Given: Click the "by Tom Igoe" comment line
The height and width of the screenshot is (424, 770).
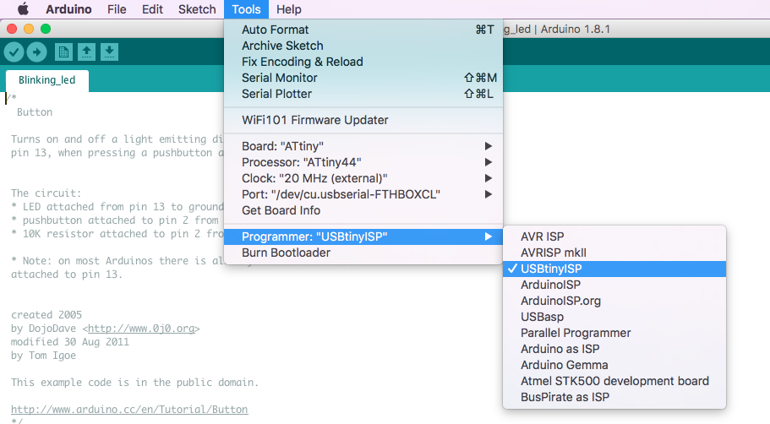Looking at the screenshot, I should point(43,356).
